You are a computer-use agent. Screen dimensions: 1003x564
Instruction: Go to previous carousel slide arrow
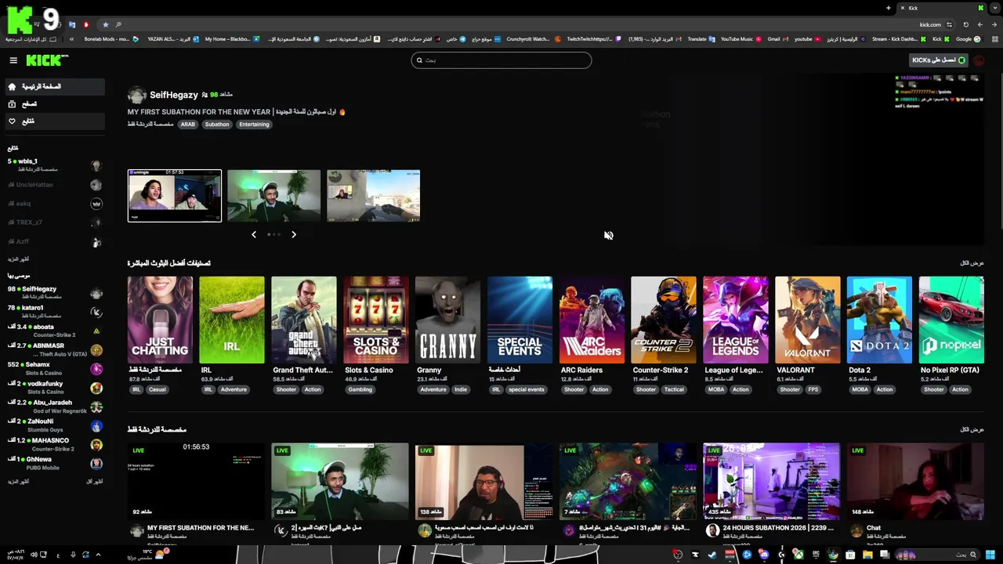click(254, 234)
